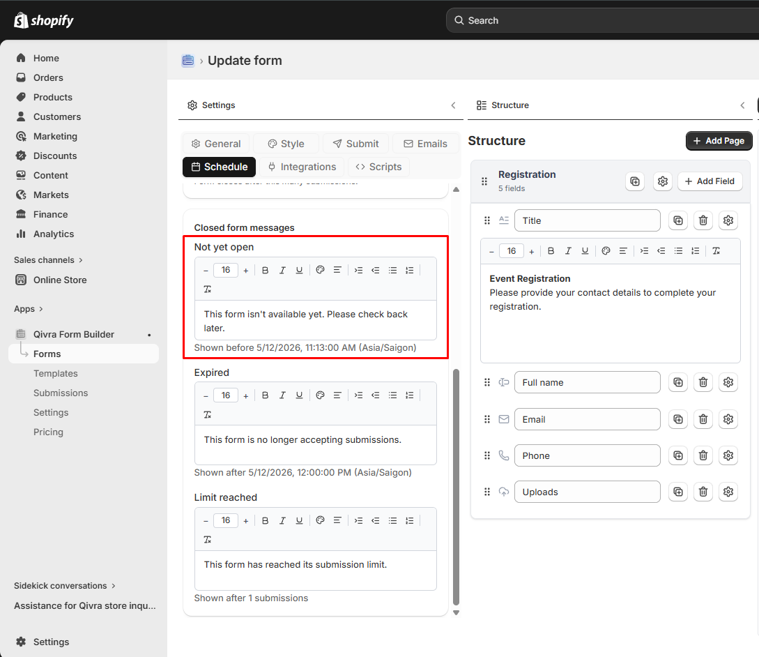Open settings for the Email field
759x657 pixels.
[728, 419]
